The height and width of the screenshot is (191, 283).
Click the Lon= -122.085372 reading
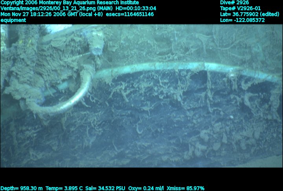click(x=243, y=20)
